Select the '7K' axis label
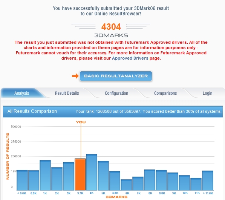225x200 pixels. (x=139, y=193)
